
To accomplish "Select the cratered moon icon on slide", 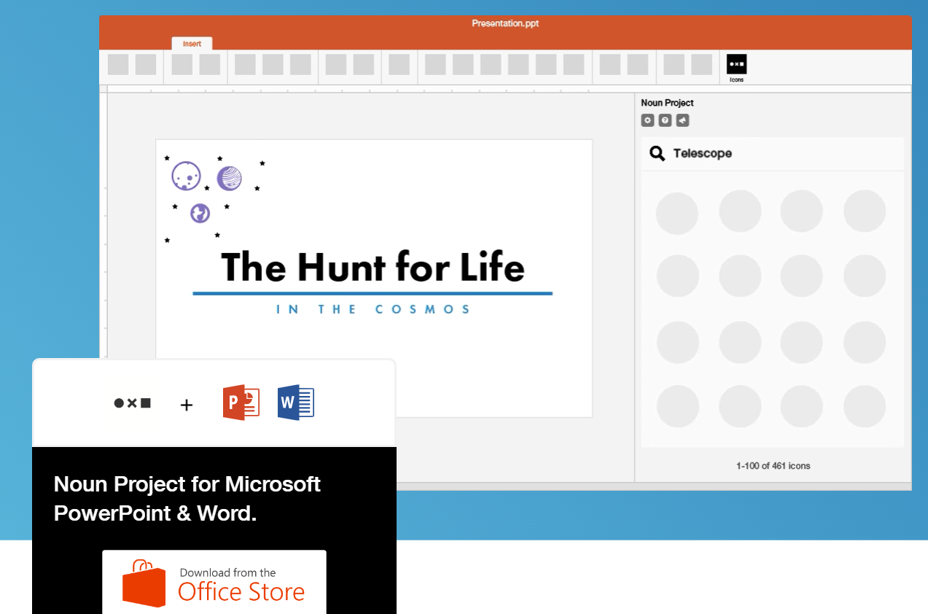I will pyautogui.click(x=186, y=176).
